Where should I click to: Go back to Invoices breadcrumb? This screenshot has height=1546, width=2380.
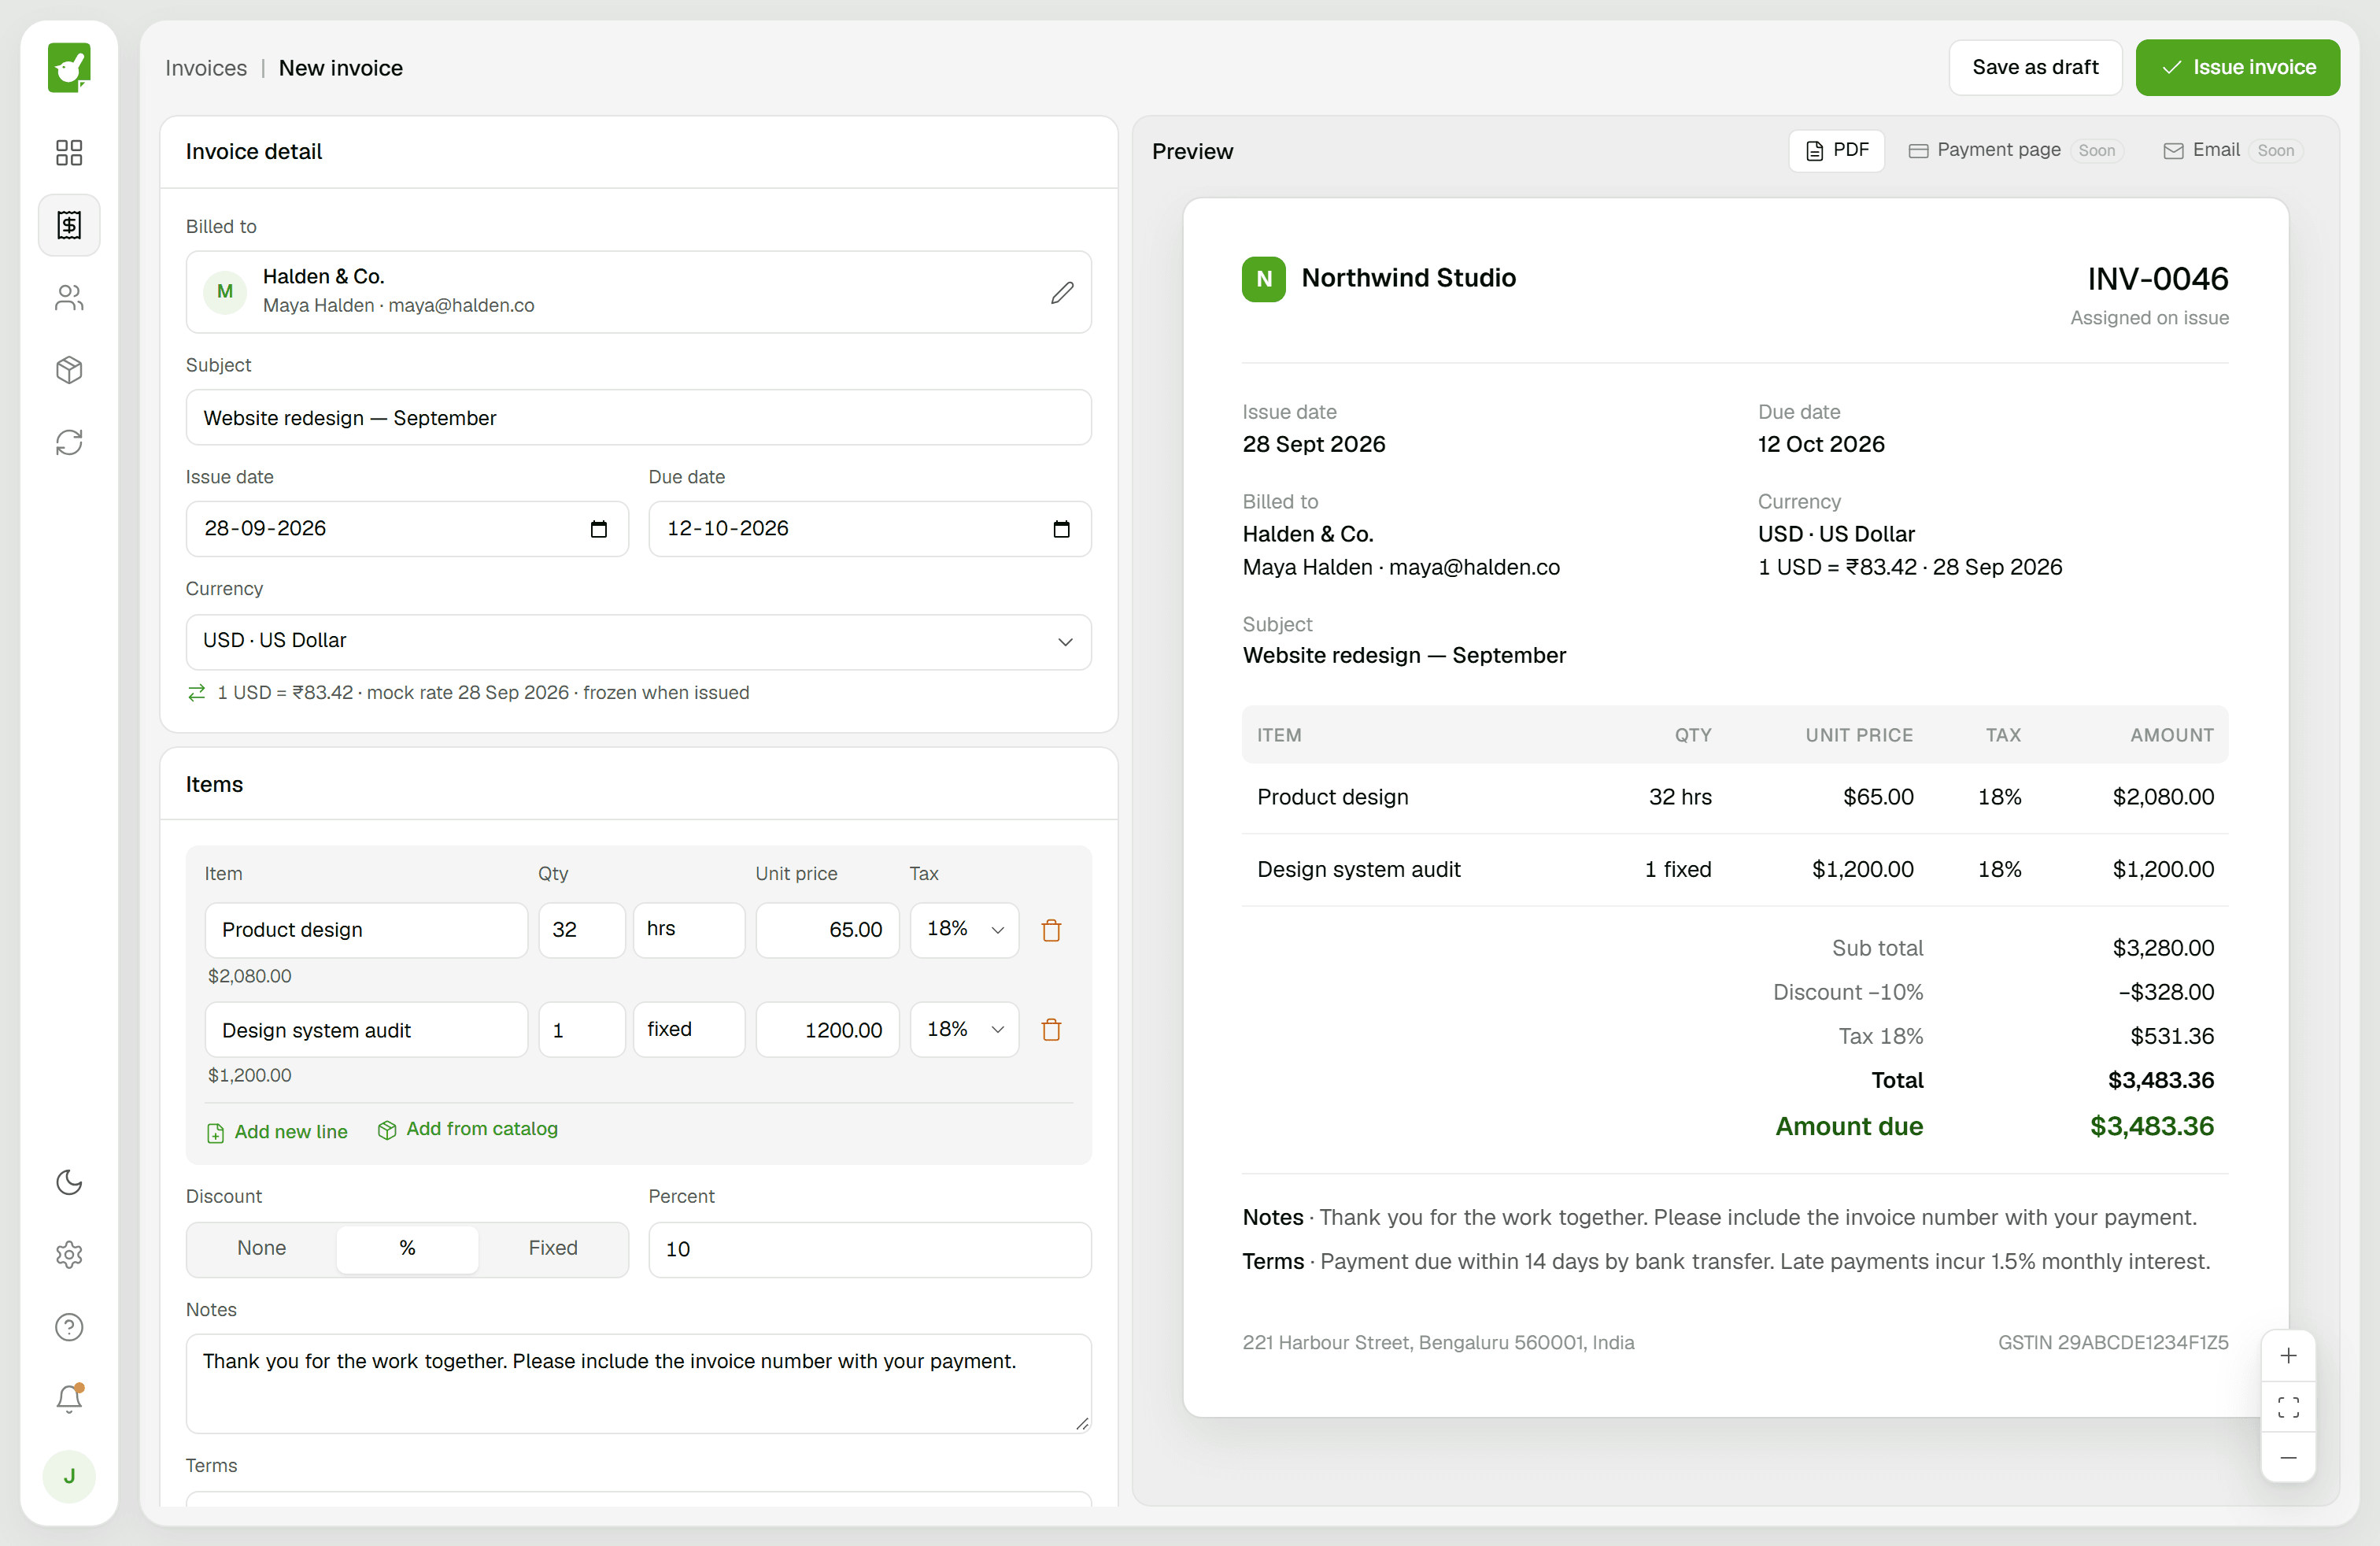click(x=206, y=68)
